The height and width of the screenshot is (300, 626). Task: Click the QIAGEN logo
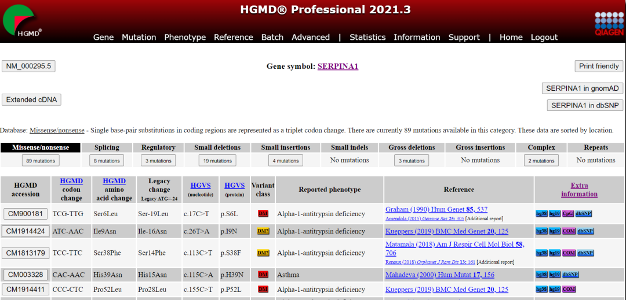(609, 24)
